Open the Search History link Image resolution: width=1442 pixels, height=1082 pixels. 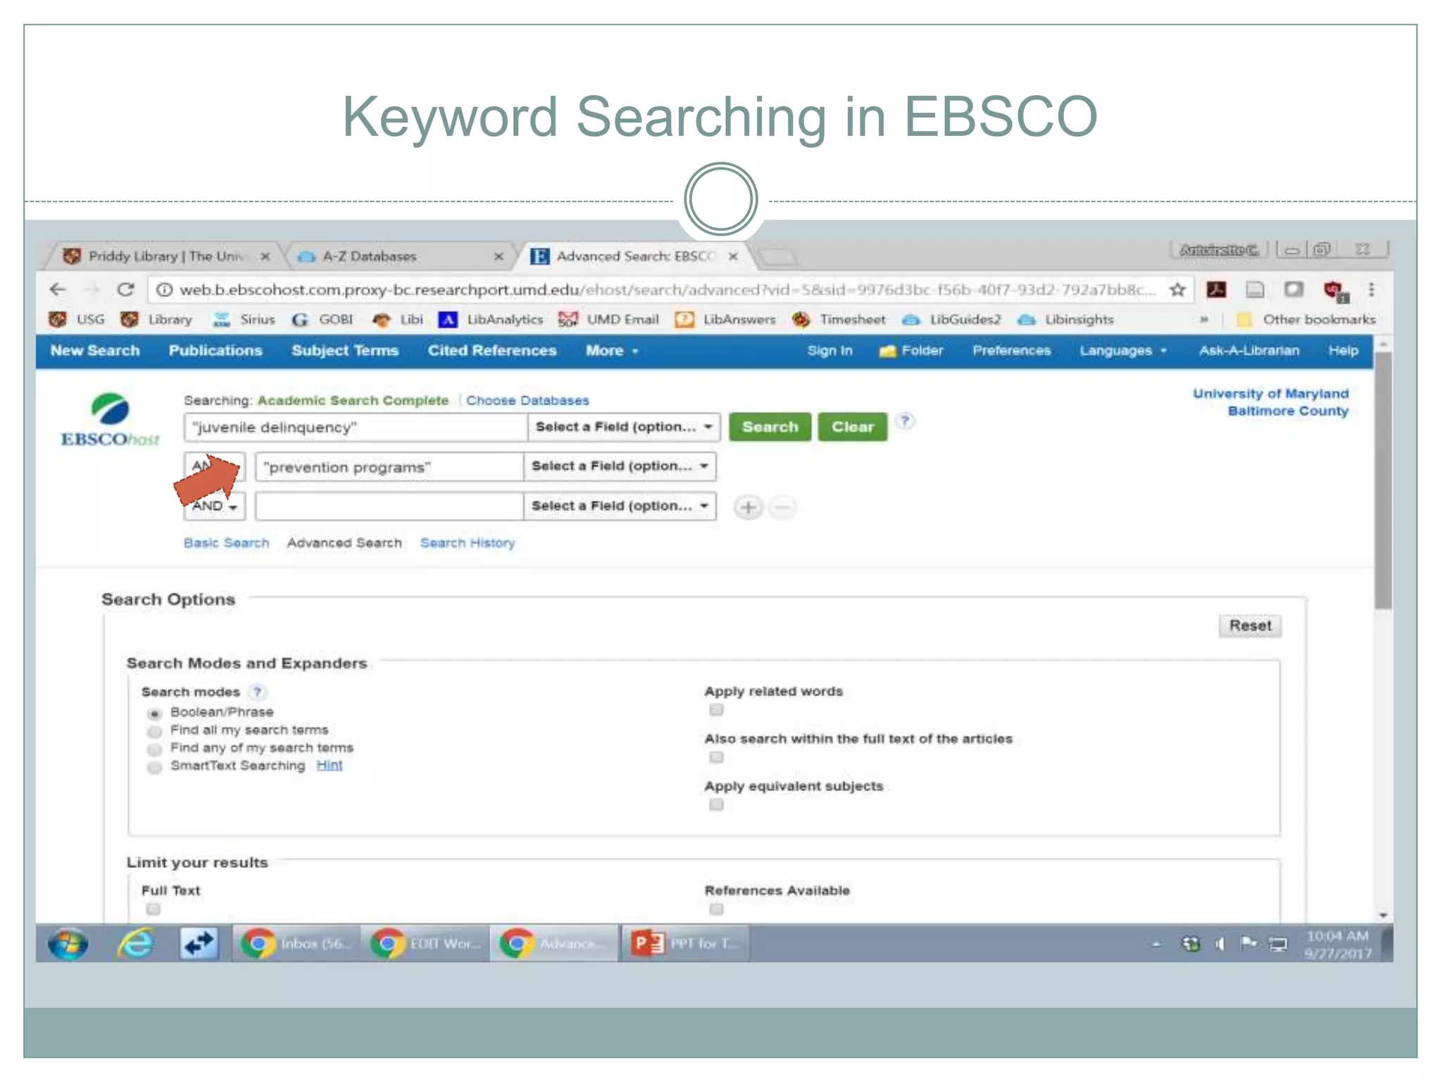click(x=468, y=543)
